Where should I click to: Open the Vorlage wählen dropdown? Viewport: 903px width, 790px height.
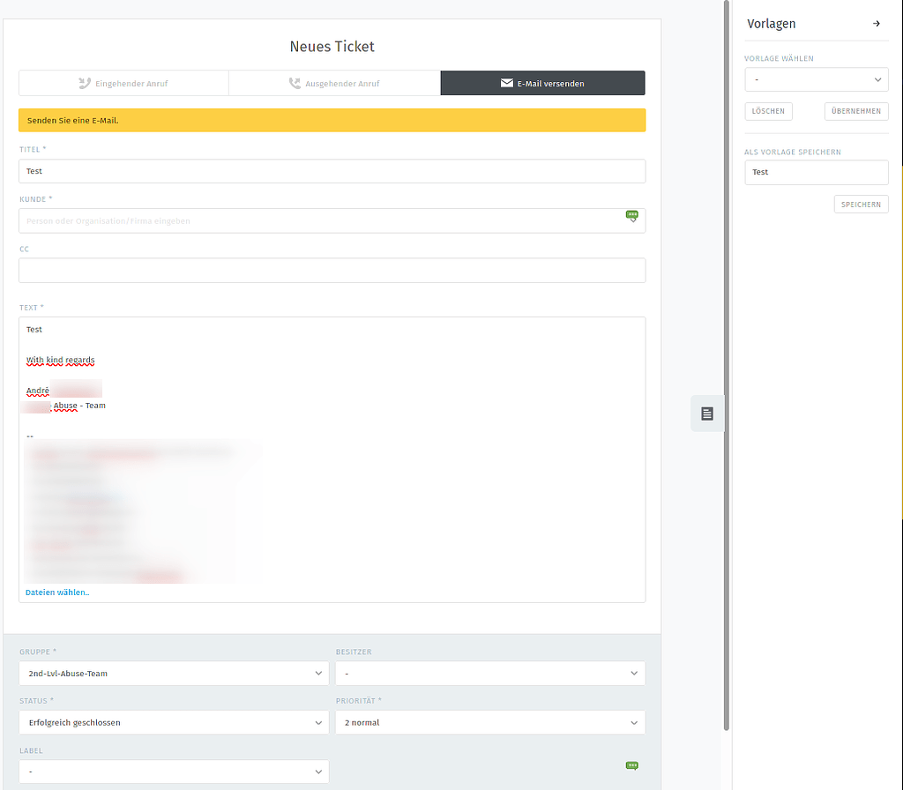coord(816,79)
